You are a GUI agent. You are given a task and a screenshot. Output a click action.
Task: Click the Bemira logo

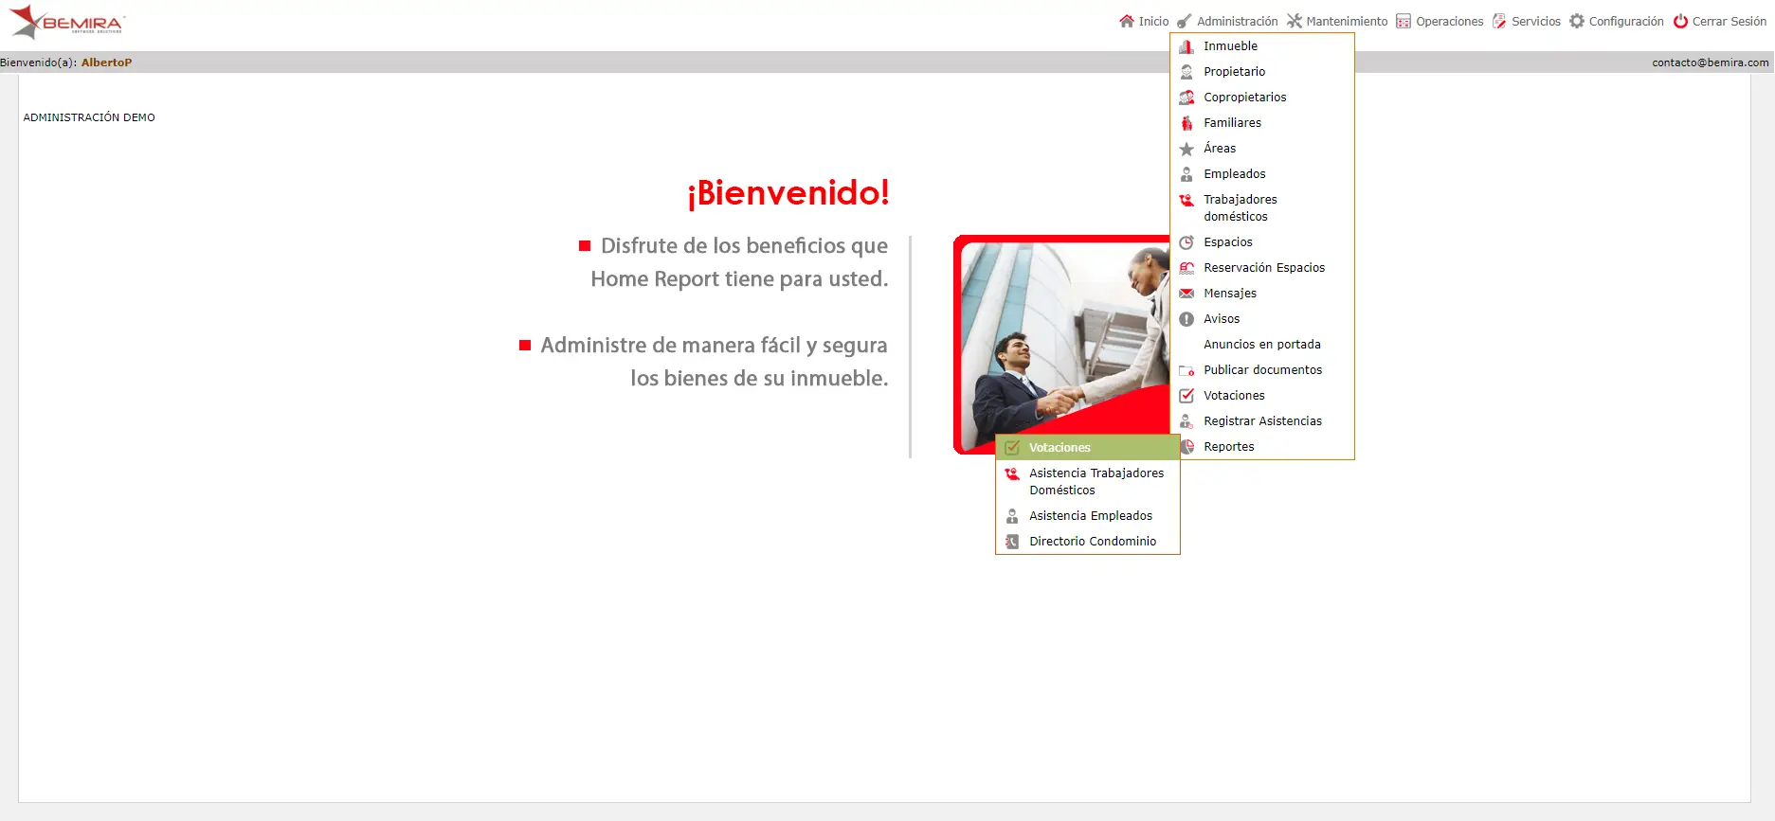coord(66,22)
